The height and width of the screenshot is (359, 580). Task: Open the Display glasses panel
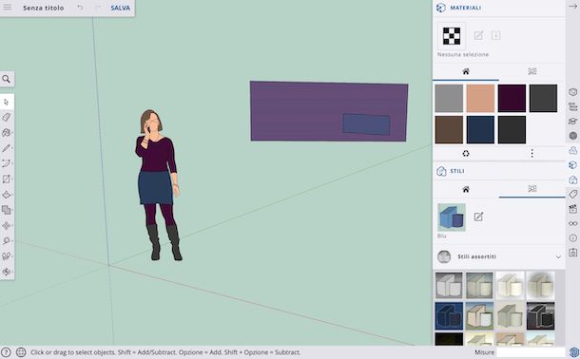click(x=573, y=223)
